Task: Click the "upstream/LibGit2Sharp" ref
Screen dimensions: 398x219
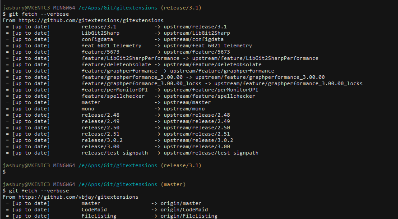Action: [x=197, y=33]
